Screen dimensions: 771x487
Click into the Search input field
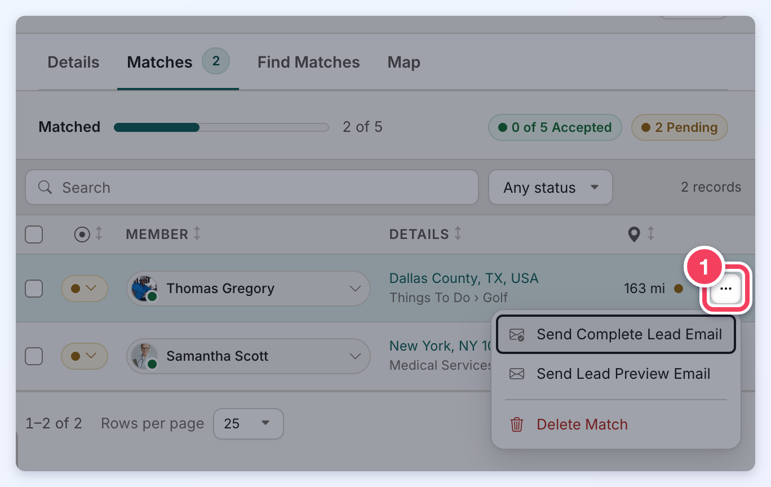[252, 187]
